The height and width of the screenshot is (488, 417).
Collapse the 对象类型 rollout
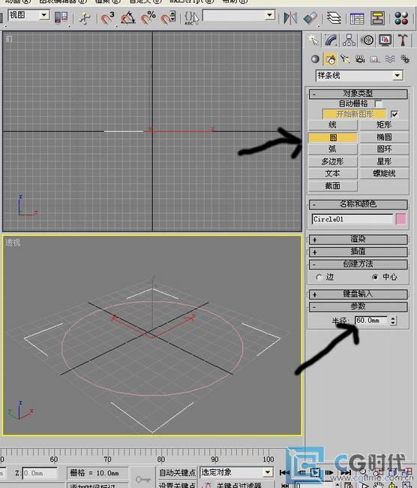(x=358, y=94)
